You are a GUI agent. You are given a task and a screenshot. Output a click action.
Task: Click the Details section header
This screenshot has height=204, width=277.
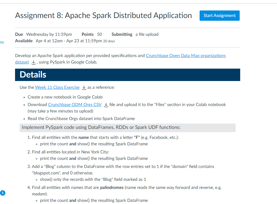click(x=128, y=75)
